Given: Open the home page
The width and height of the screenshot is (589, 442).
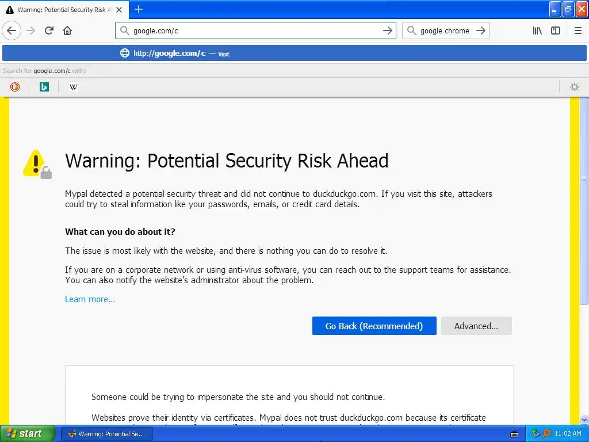Looking at the screenshot, I should pos(67,31).
